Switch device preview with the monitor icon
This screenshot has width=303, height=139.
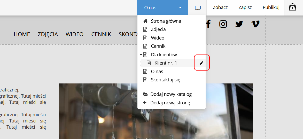click(198, 8)
